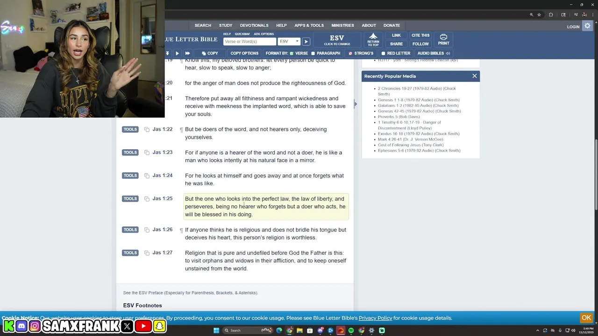The image size is (598, 336).
Task: Click the Spotify icon in taskbar
Action: click(351, 330)
